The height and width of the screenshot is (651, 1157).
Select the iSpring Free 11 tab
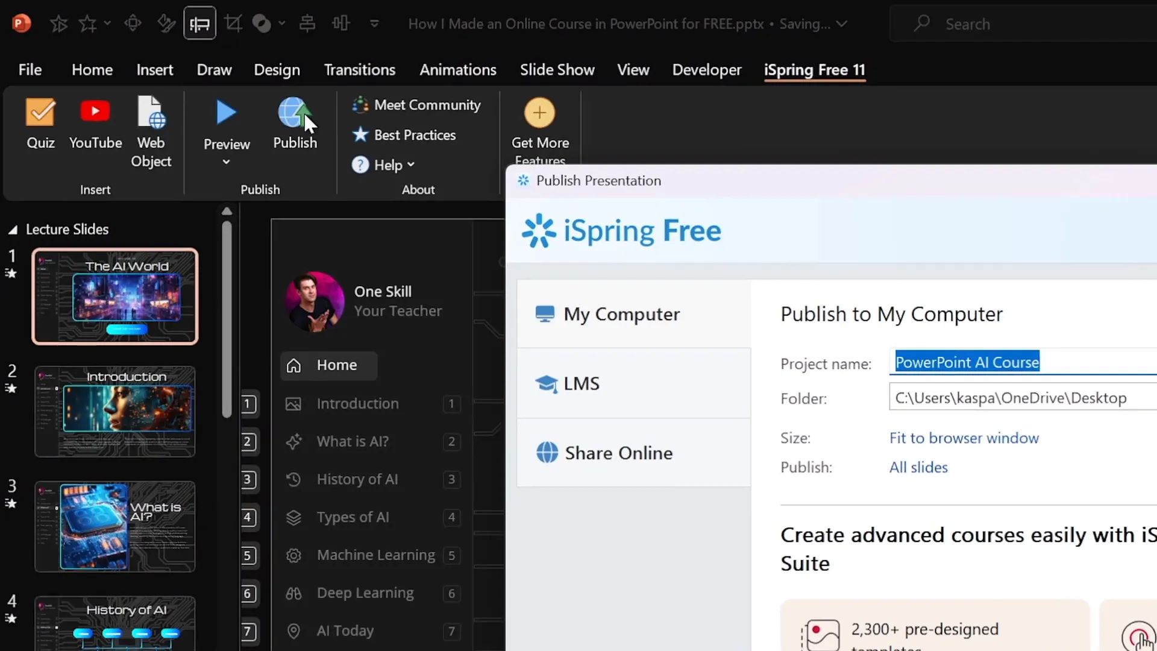(x=814, y=69)
